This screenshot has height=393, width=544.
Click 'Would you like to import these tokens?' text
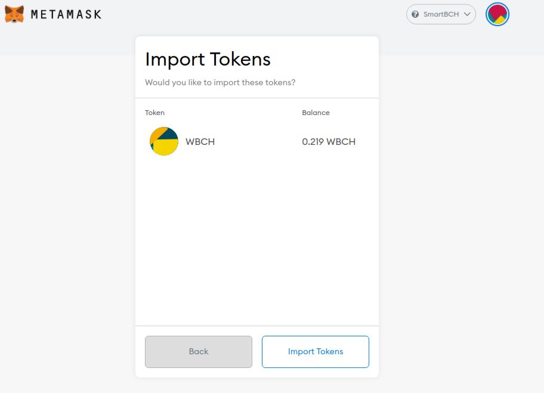click(220, 82)
